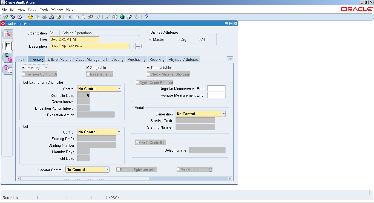Open Attachments with the paperclip icon

[x=129, y=17]
